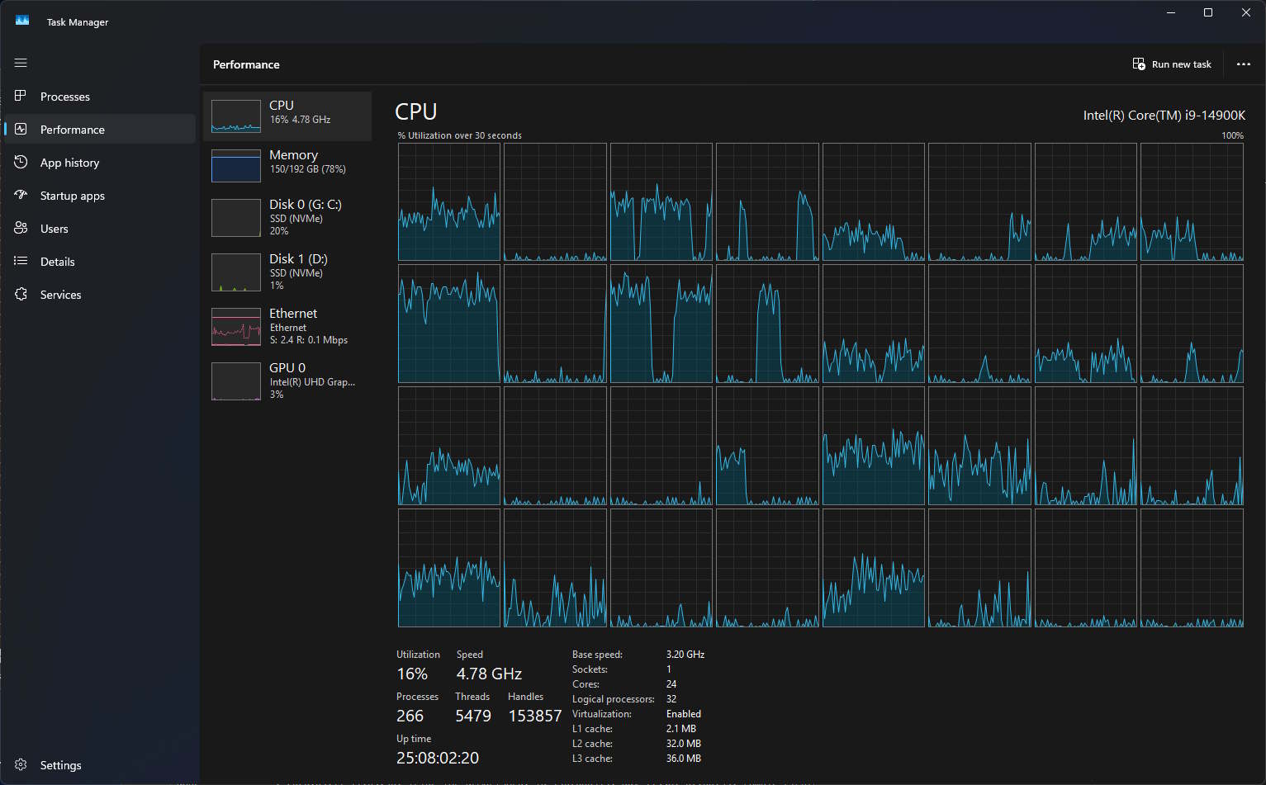The width and height of the screenshot is (1266, 785).
Task: Click the Processes grid icon in sidebar
Action: point(21,96)
